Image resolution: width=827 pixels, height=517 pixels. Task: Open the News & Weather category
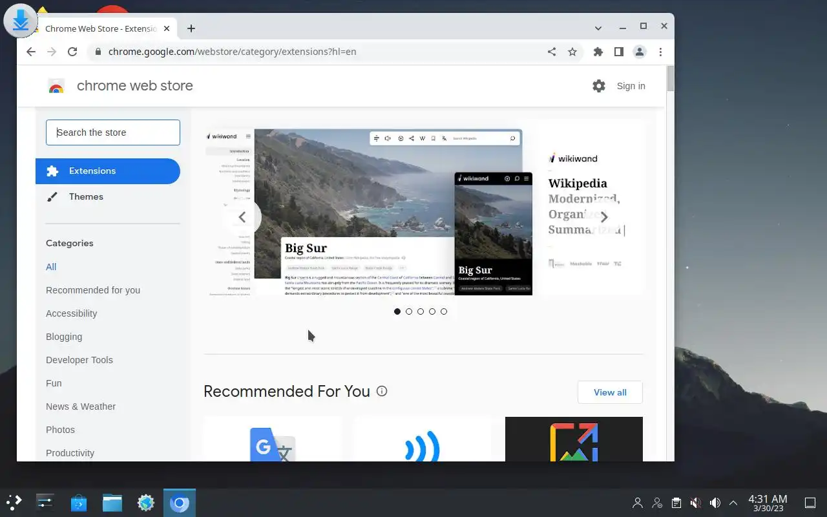[x=81, y=406]
